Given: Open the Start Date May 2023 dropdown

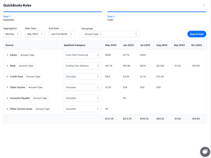Looking at the screenshot, I should (x=35, y=34).
